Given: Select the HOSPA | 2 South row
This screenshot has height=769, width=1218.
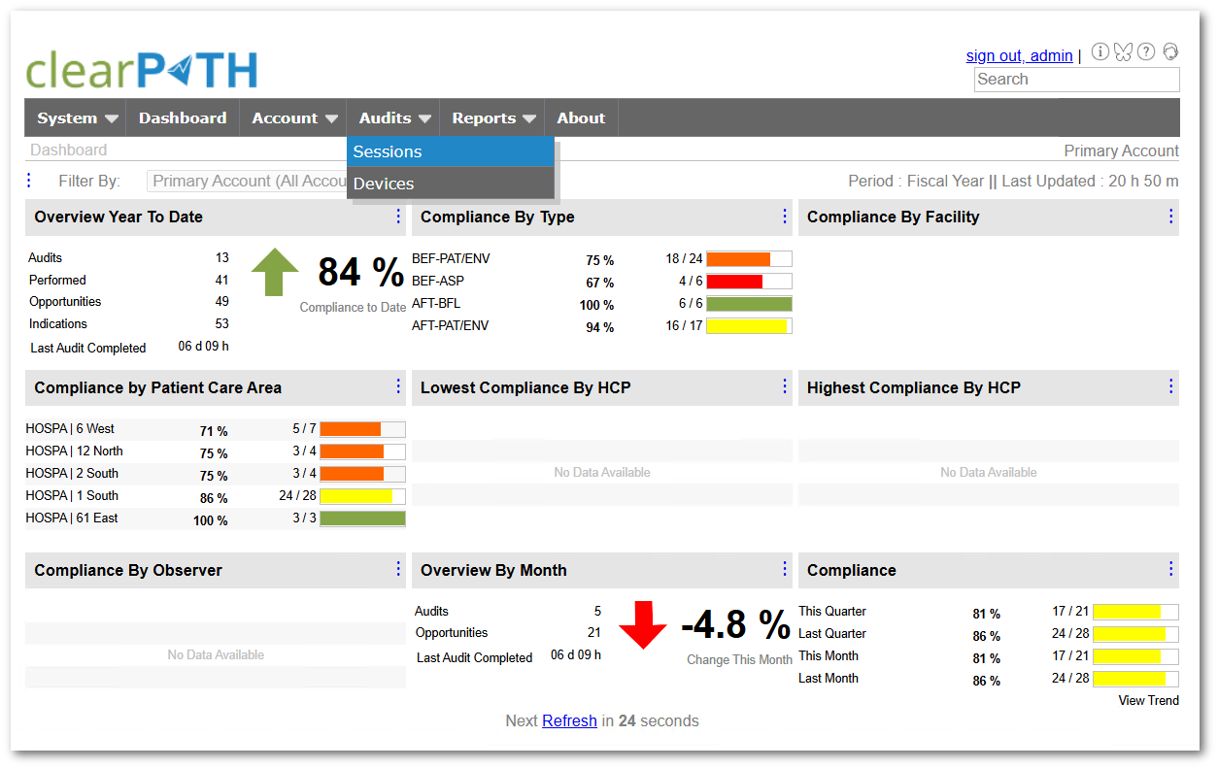Looking at the screenshot, I should [216, 474].
